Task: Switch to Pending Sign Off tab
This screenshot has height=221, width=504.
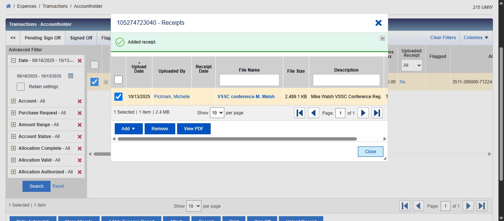Action: coord(43,38)
